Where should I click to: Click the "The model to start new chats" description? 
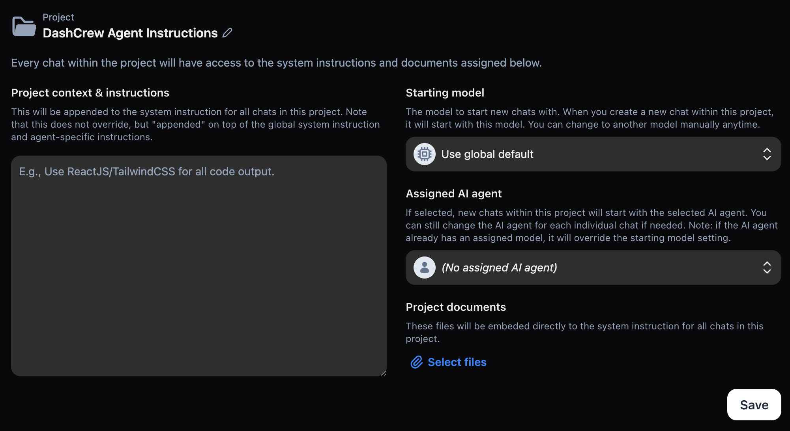[590, 118]
